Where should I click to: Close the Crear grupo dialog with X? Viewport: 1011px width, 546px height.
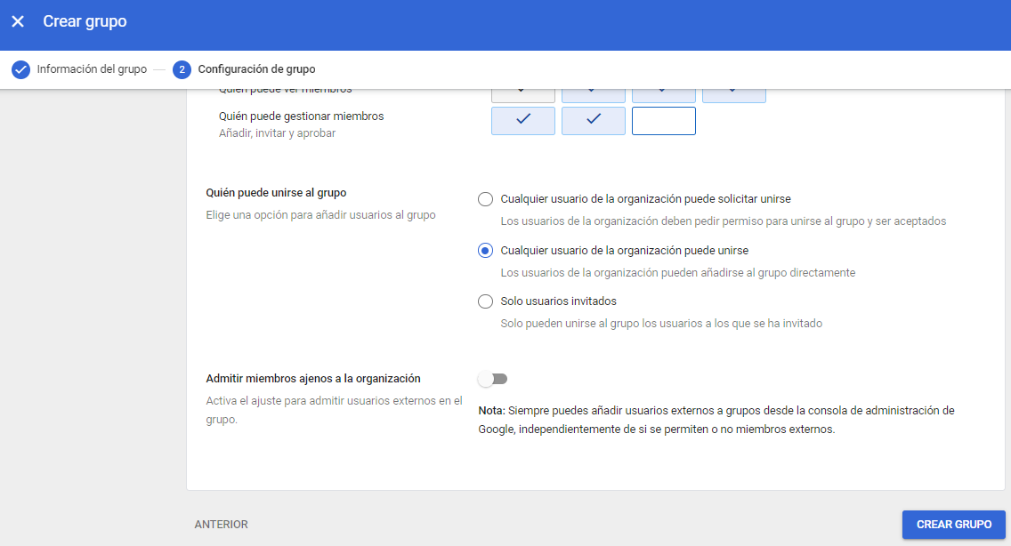(x=18, y=21)
